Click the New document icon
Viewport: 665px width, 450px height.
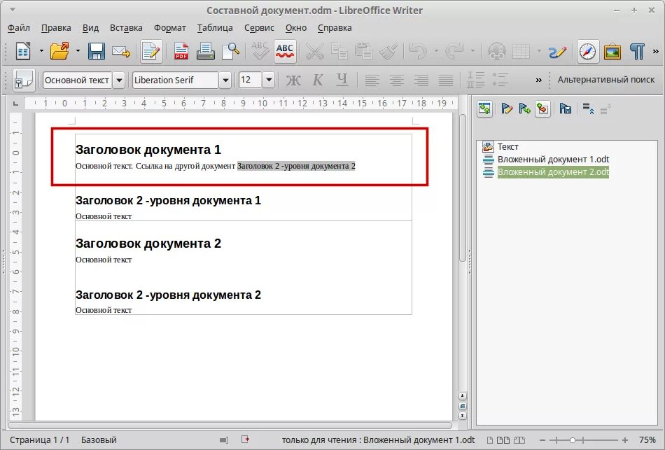click(x=23, y=51)
